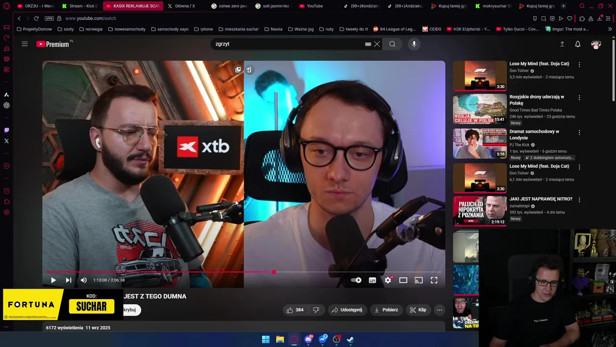Screen dimensions: 616x347
Task: Toggle the VPN badge
Action: [49, 18]
